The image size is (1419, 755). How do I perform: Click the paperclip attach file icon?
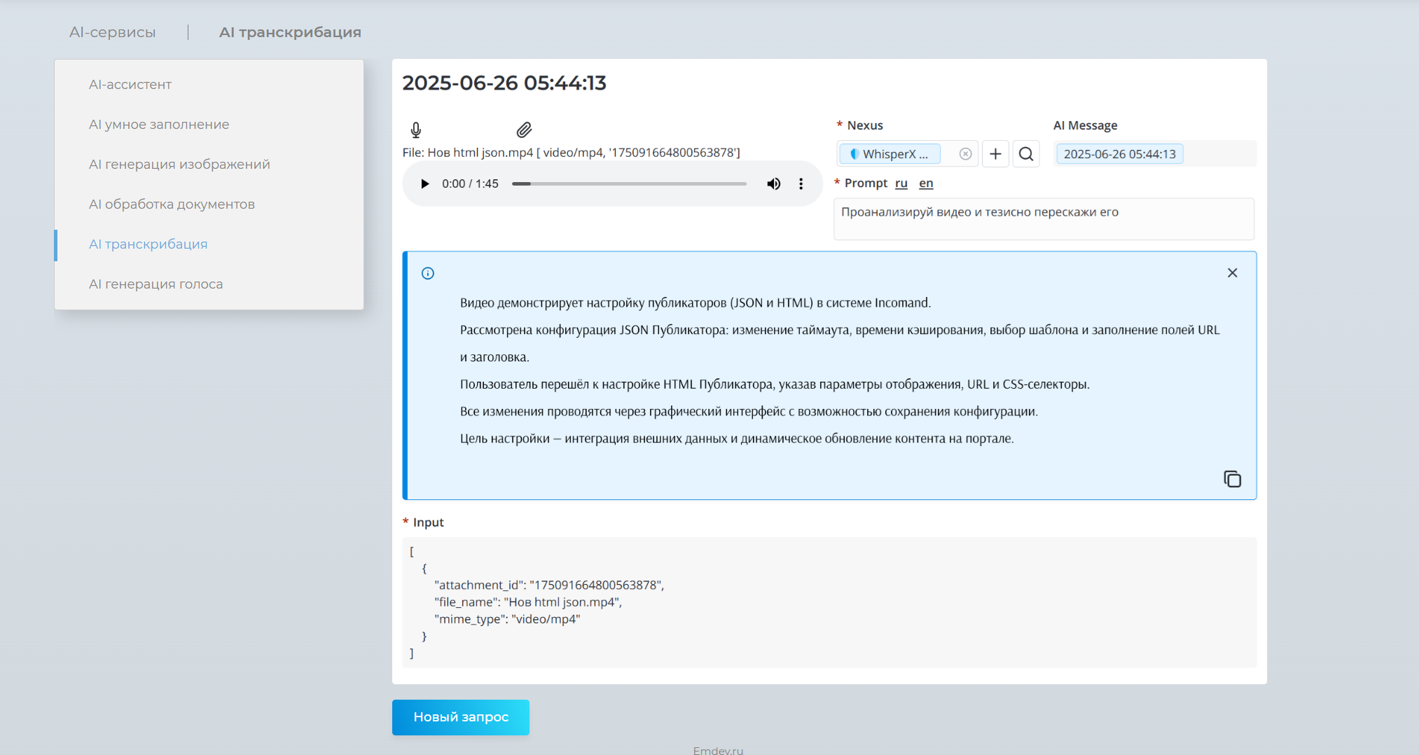[x=524, y=130]
